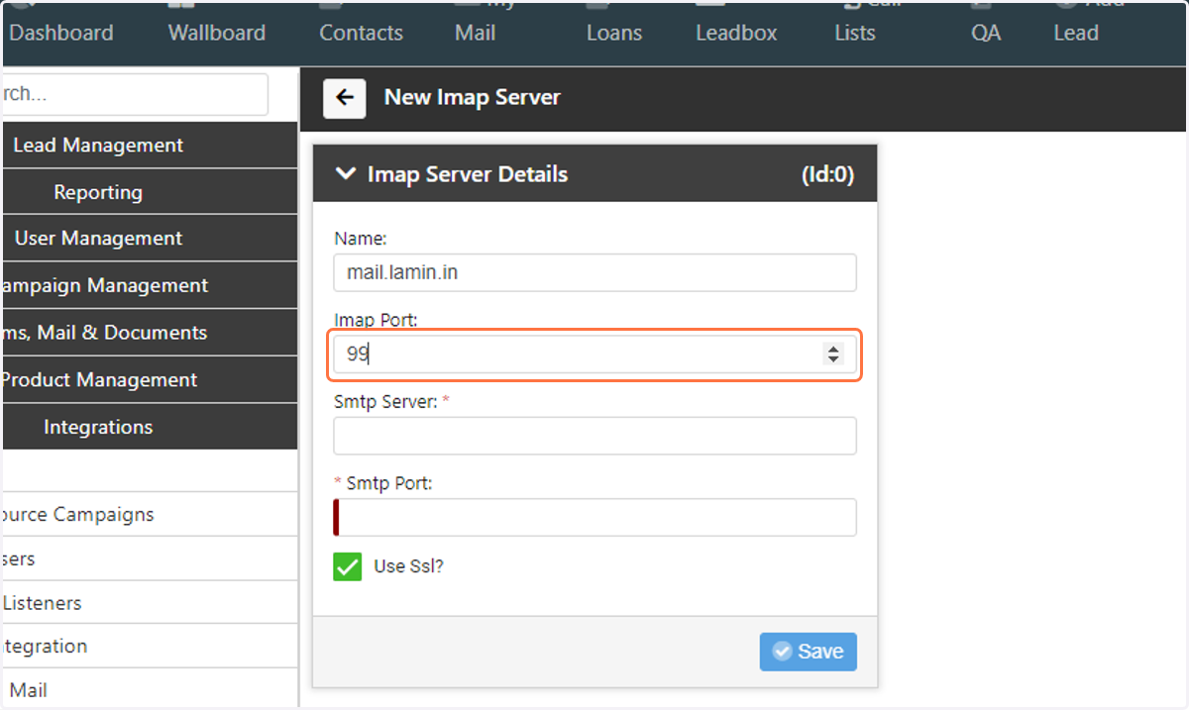Click the Imap Port stepper arrows
The width and height of the screenshot is (1189, 710).
click(833, 355)
